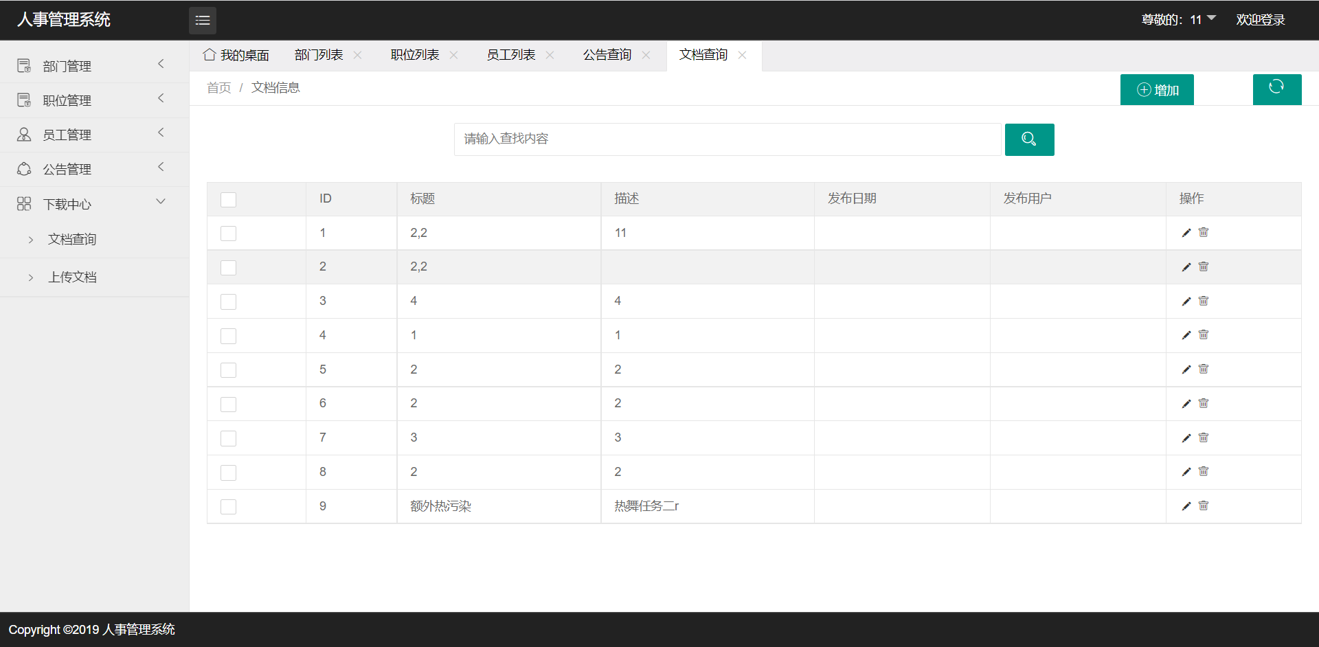The width and height of the screenshot is (1319, 647).
Task: Select the checkbox for row ID 9
Action: (x=228, y=507)
